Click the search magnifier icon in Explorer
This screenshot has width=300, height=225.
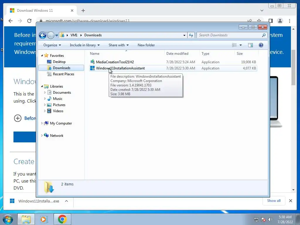click(x=264, y=35)
